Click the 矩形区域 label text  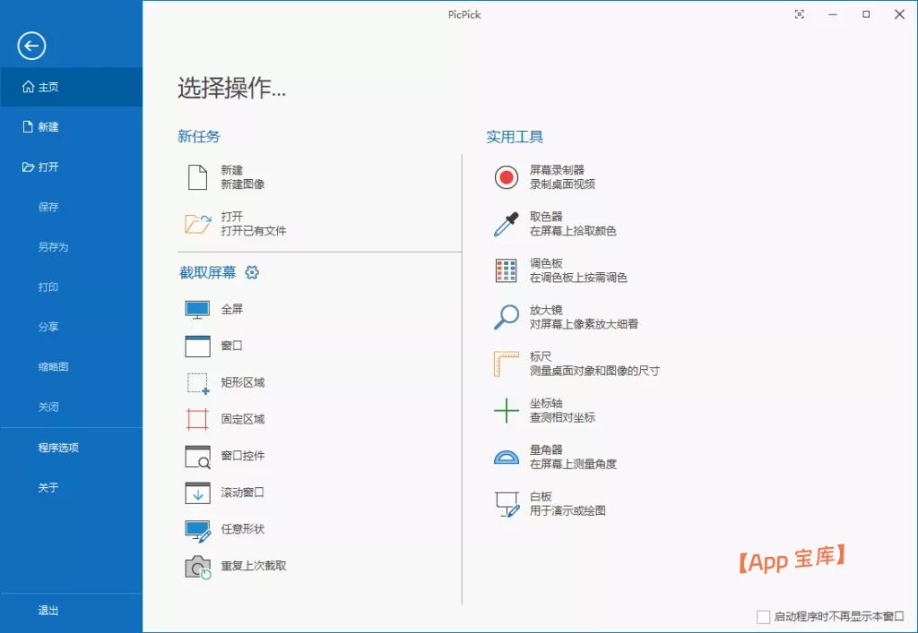243,382
